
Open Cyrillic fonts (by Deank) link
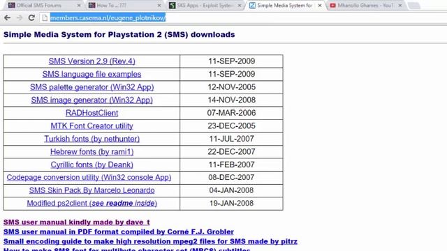pos(91,165)
